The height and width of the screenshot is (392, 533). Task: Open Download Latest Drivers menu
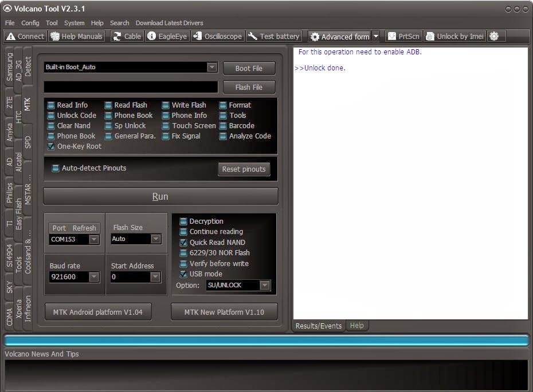169,23
